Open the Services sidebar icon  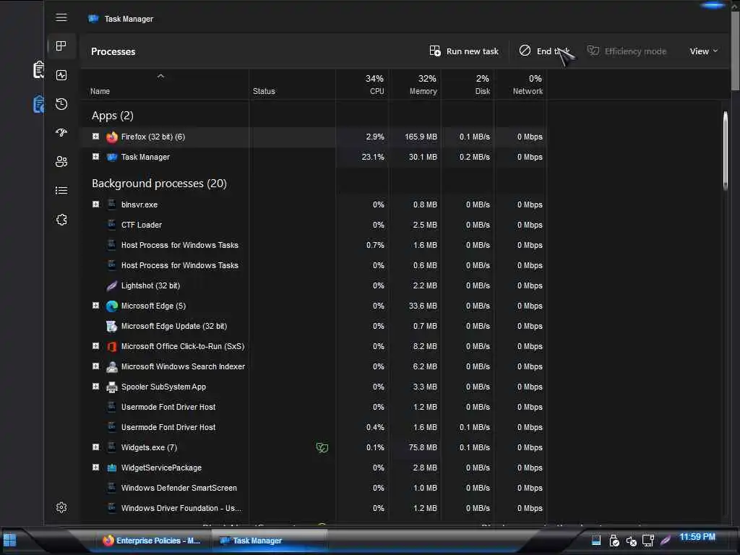pyautogui.click(x=61, y=220)
